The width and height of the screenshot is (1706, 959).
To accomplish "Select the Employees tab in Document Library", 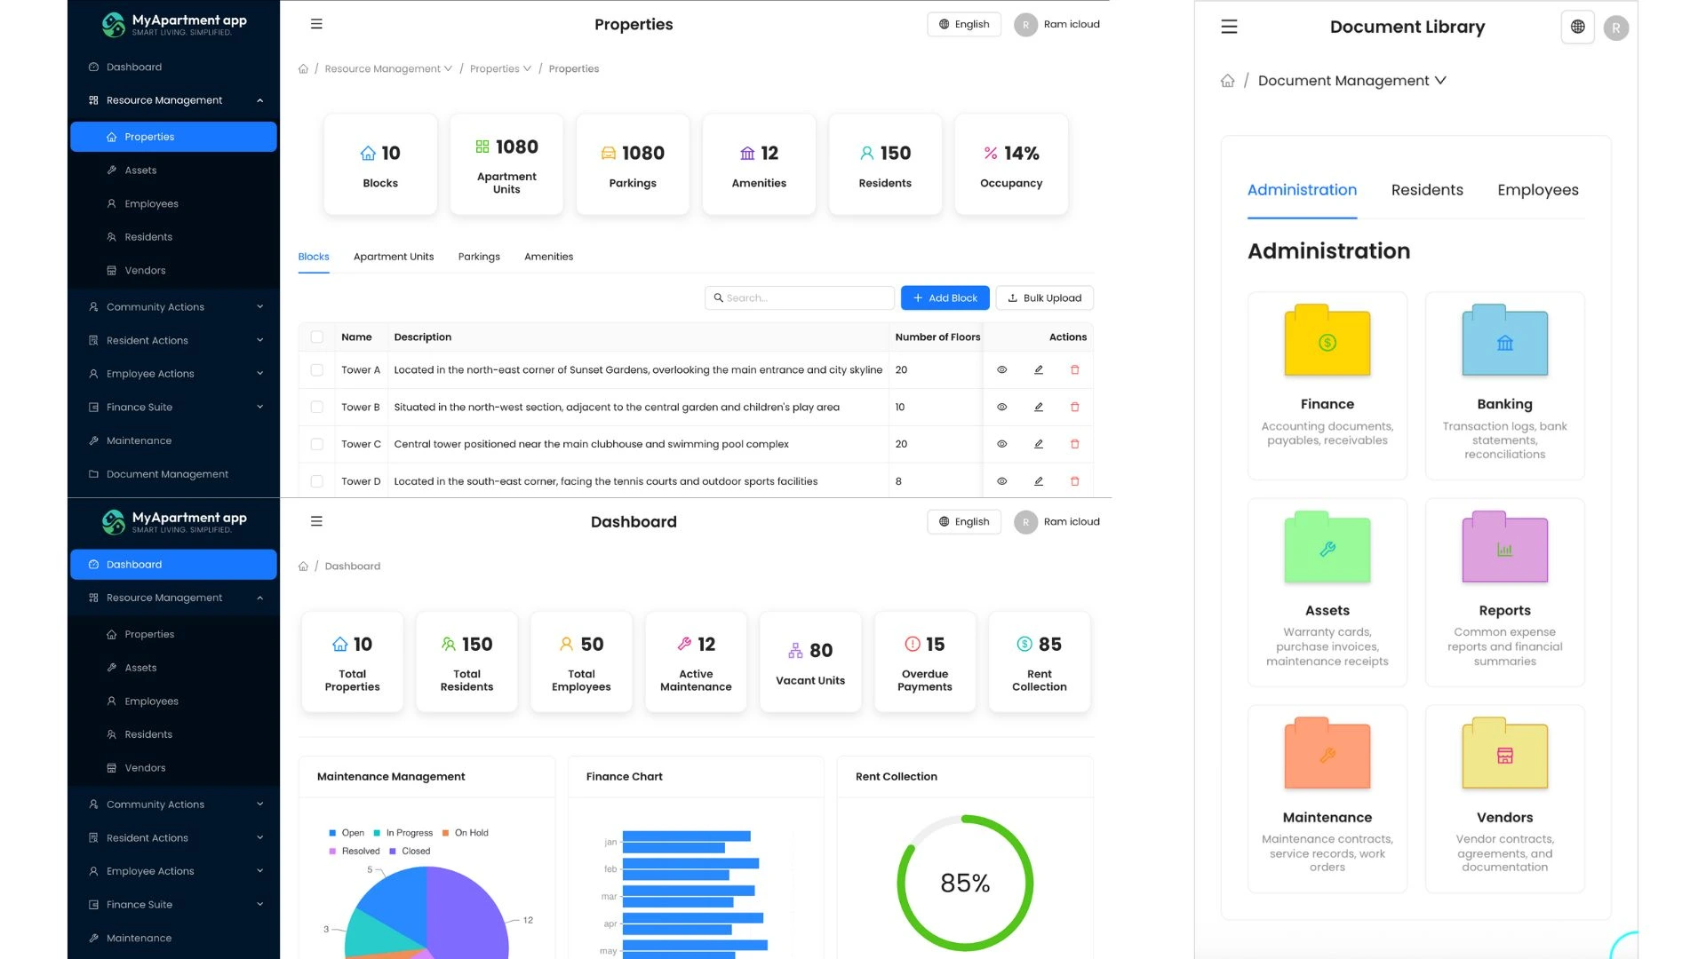I will [x=1538, y=190].
